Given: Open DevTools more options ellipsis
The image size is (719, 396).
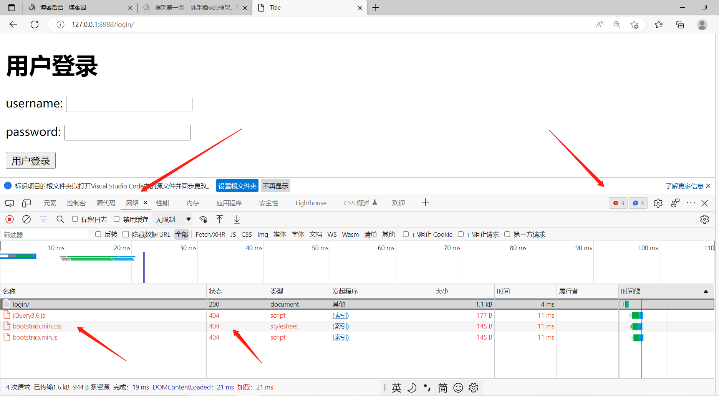Looking at the screenshot, I should (x=691, y=203).
